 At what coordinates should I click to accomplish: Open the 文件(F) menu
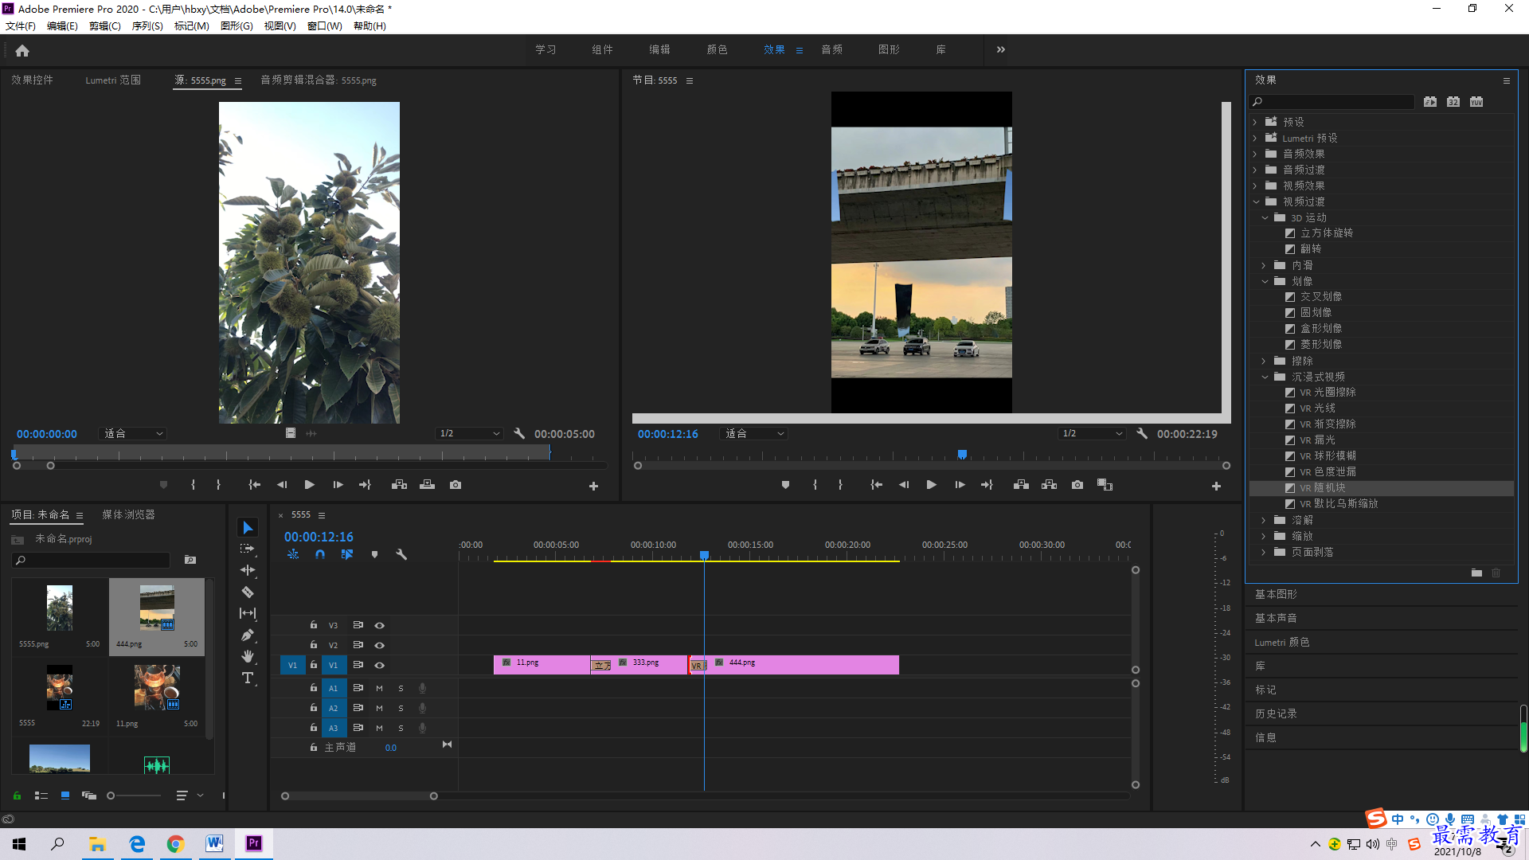[21, 26]
